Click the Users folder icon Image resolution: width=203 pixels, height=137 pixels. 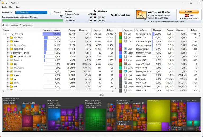tap(11, 41)
